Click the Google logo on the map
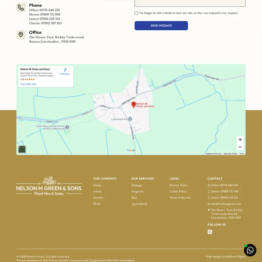This screenshot has height=262, width=262. pyautogui.click(x=131, y=150)
